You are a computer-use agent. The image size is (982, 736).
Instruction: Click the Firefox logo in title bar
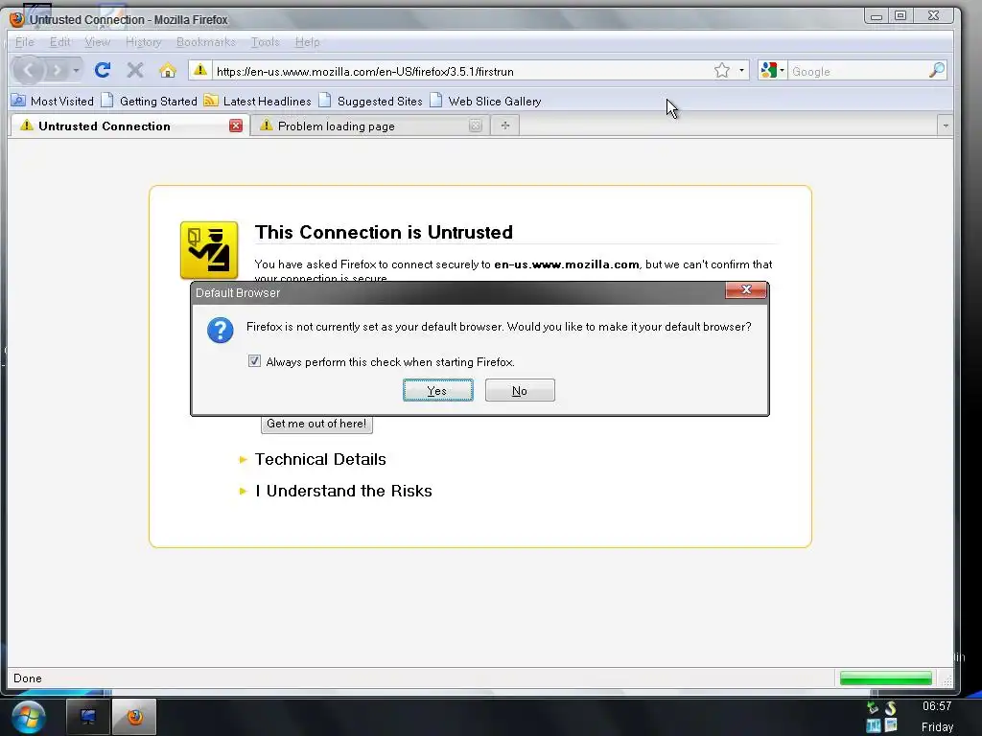[17, 19]
